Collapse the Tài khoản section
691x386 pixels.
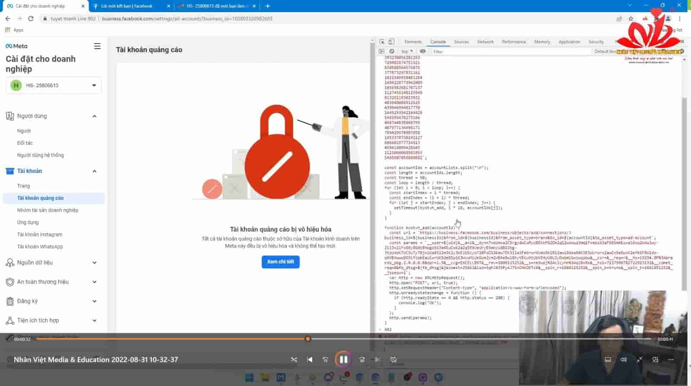[x=95, y=171]
